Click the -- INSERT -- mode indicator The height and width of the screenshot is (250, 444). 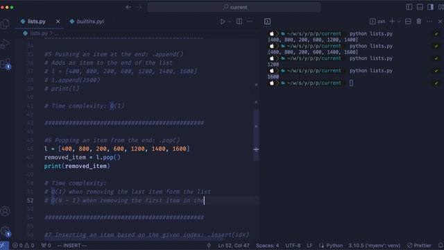[x=72, y=245]
